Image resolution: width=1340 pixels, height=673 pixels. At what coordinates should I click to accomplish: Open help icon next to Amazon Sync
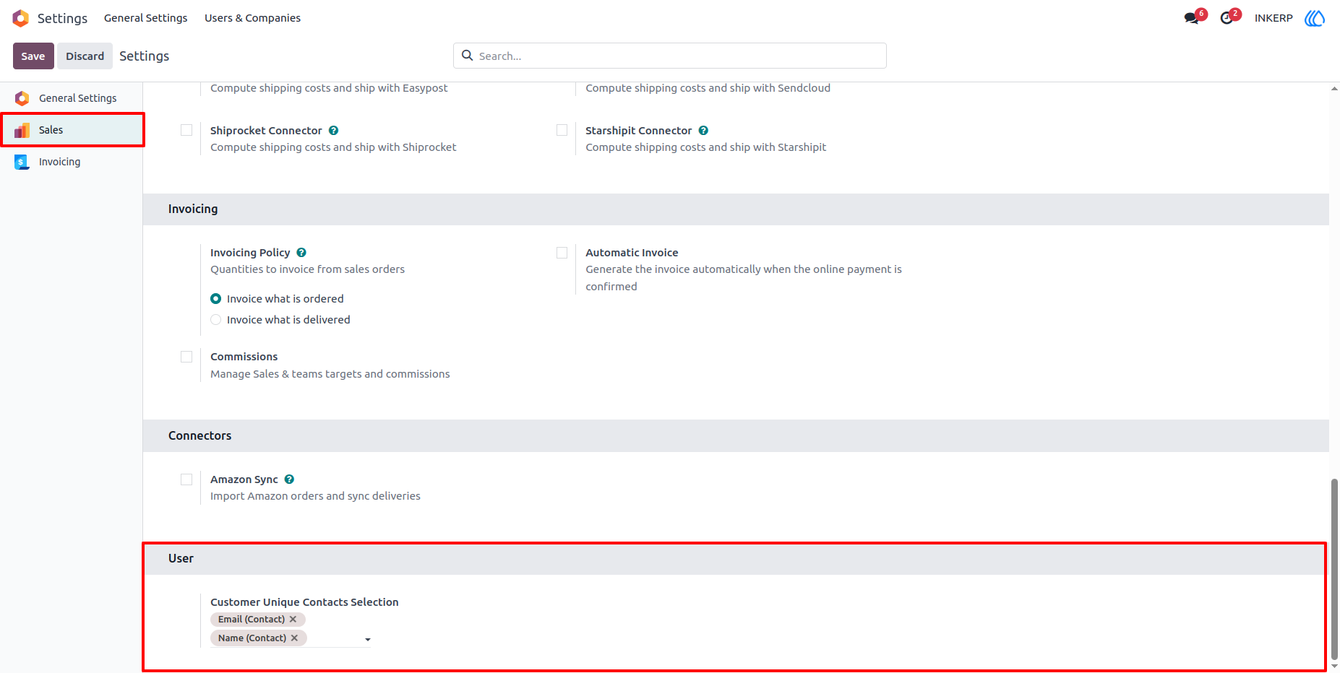click(x=289, y=479)
